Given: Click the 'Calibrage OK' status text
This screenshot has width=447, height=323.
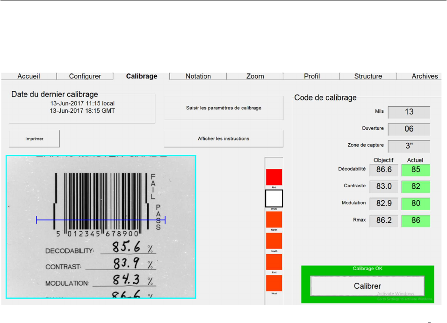Looking at the screenshot, I should tap(368, 269).
